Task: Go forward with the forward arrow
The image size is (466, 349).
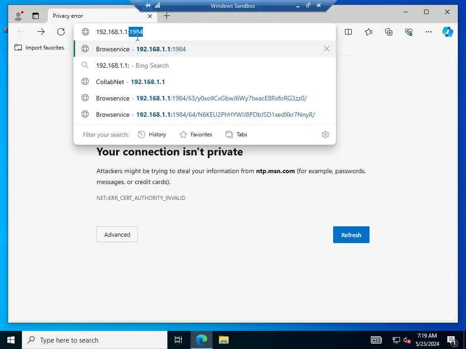Action: coord(41,32)
